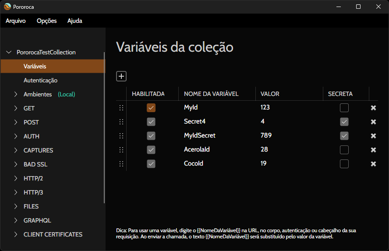389x251 pixels.
Task: Delete the CocoId variable row
Action: point(373,164)
